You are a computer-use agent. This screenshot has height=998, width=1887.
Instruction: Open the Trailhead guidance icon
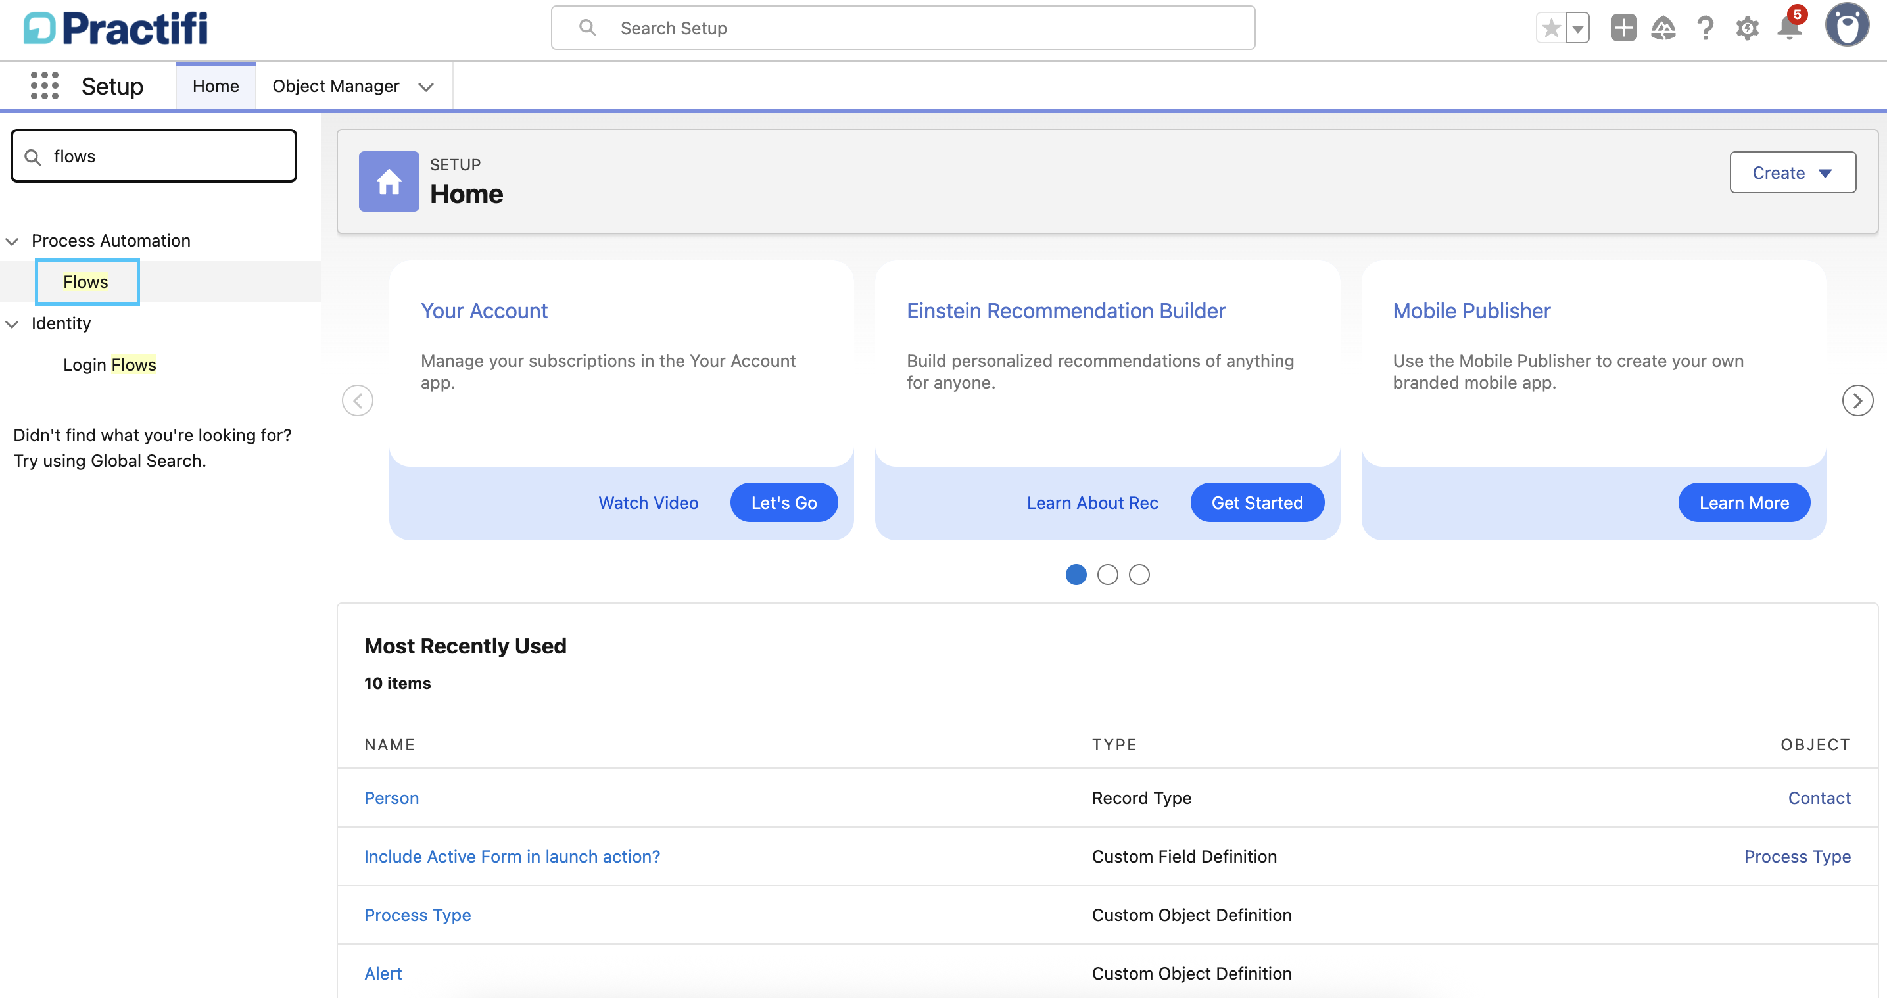pyautogui.click(x=1663, y=28)
